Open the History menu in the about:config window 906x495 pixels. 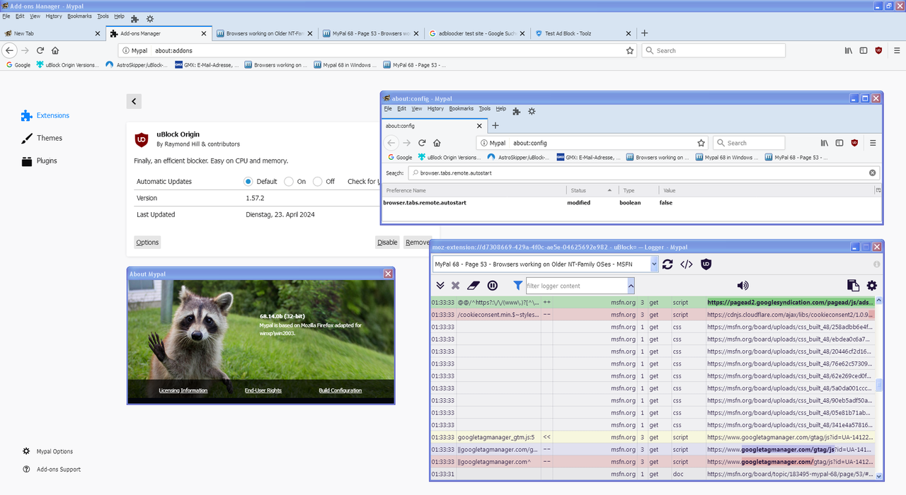pyautogui.click(x=435, y=109)
